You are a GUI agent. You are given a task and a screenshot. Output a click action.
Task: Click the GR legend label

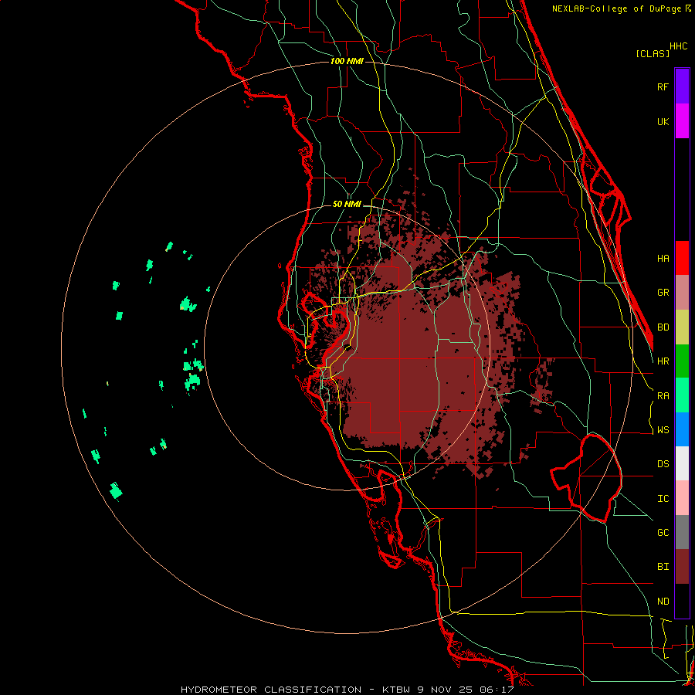click(663, 293)
